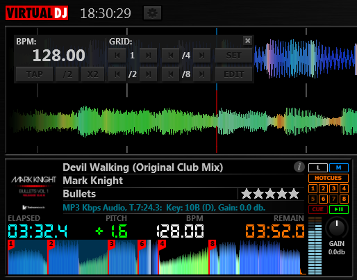Rate track with third star
The image size is (357, 280).
pyautogui.click(x=270, y=194)
